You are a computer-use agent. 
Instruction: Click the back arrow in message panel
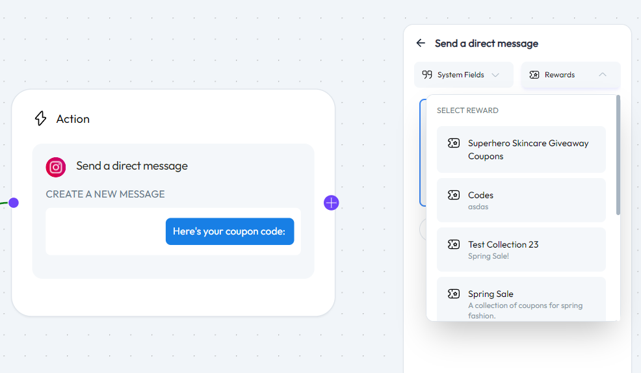coord(421,43)
